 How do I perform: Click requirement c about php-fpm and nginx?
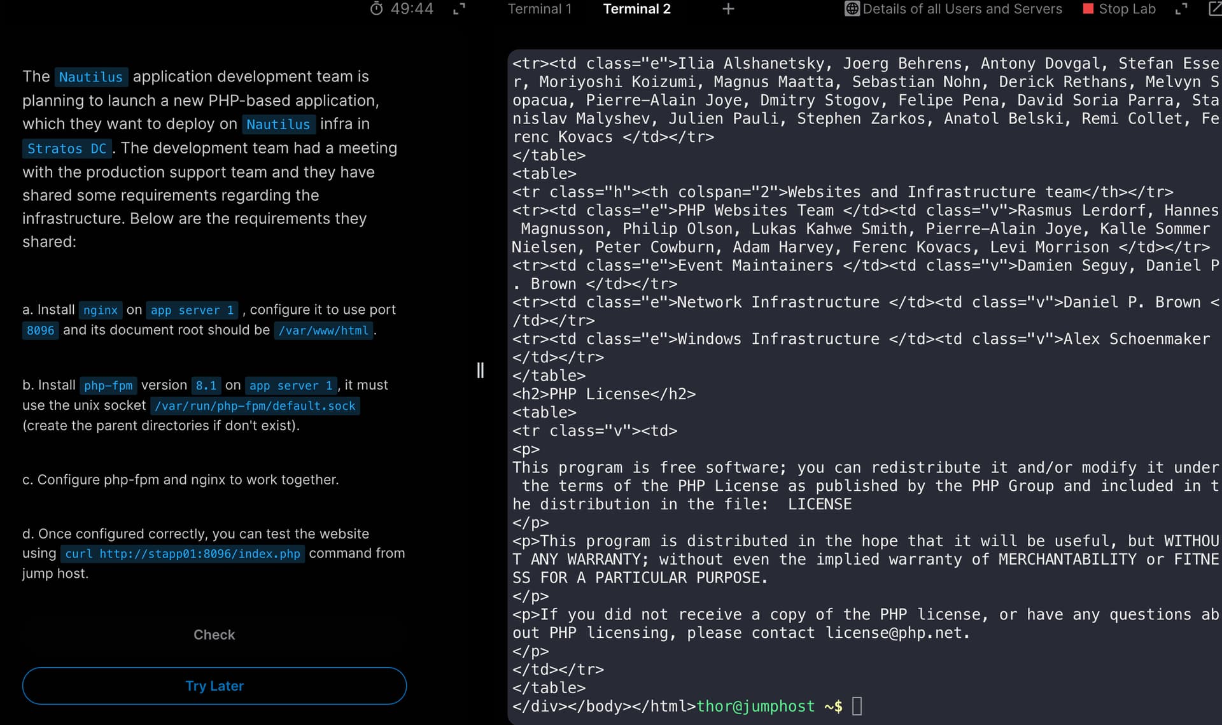pyautogui.click(x=181, y=479)
